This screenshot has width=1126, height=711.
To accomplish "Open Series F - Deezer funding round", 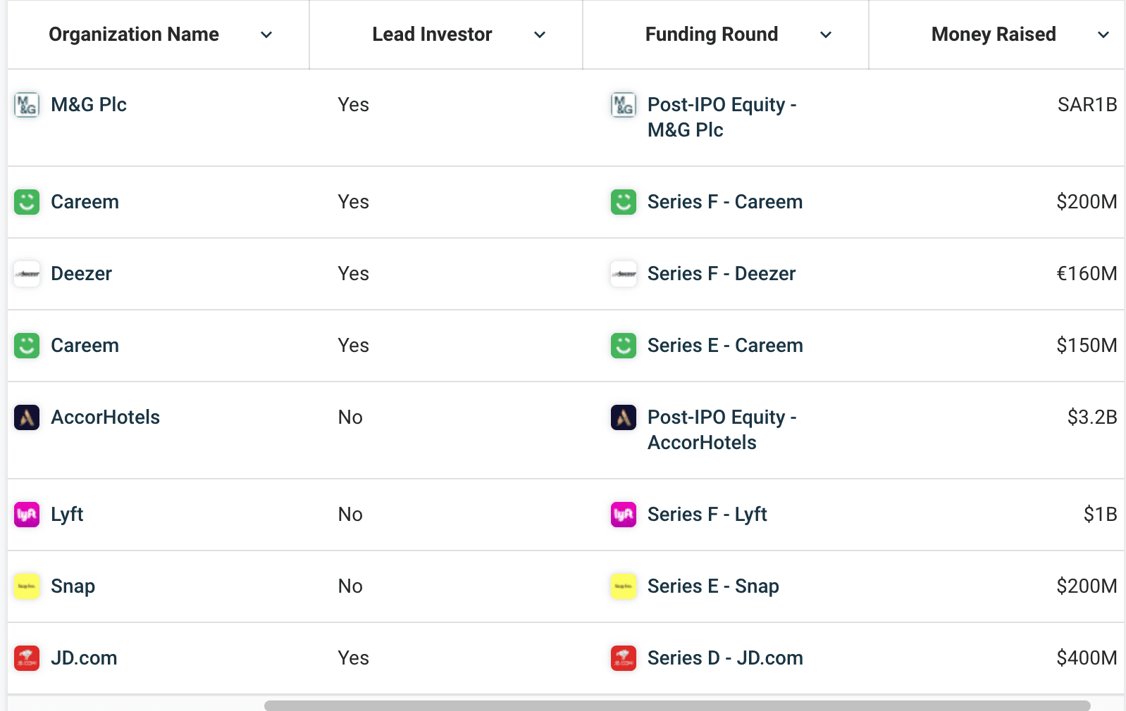I will click(x=722, y=274).
